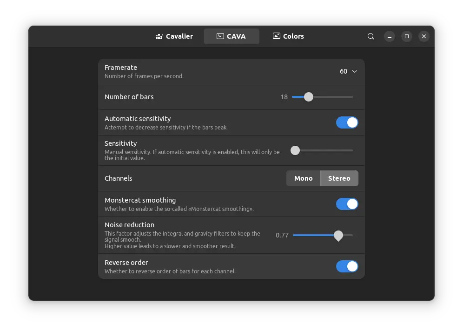Screen dimensions: 463x332
Task: Select Stereo channels
Action: 339,178
